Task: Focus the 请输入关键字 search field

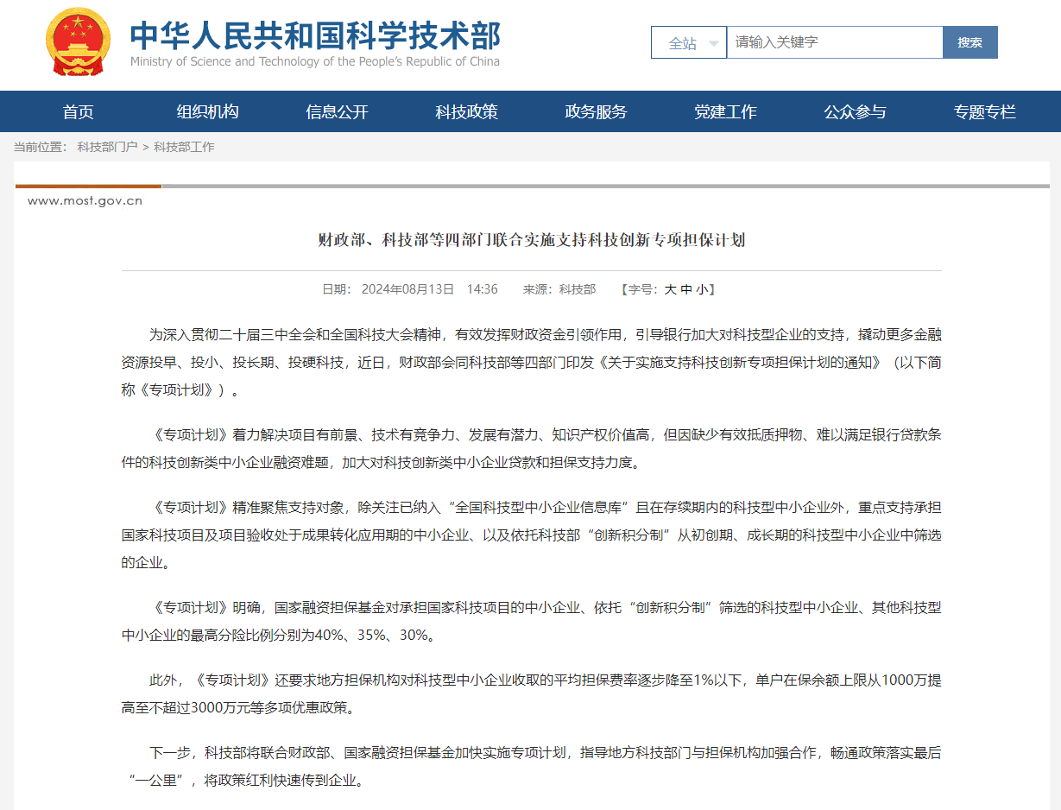Action: pyautogui.click(x=834, y=42)
